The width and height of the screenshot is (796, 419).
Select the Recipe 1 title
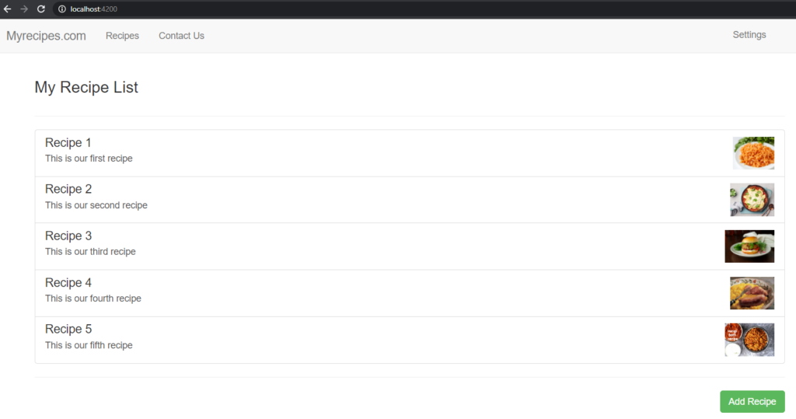(68, 143)
